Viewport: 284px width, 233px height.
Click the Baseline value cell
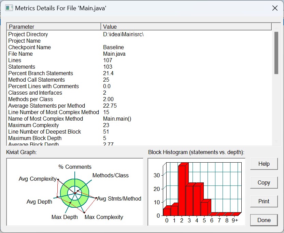[114, 47]
